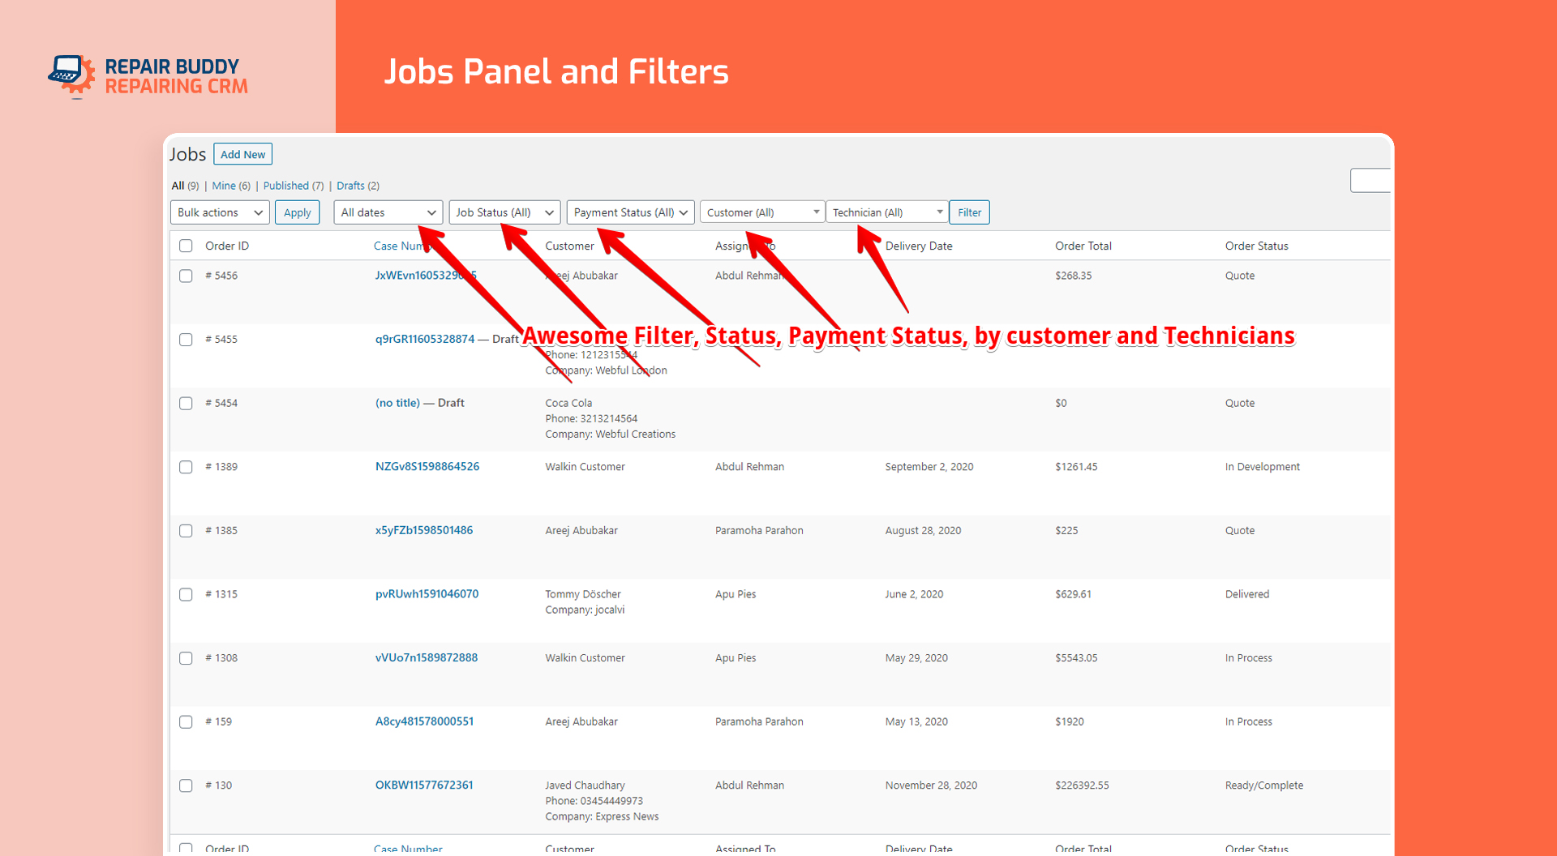Open the Technician (All) dropdown
Viewport: 1557px width, 856px height.
point(887,212)
